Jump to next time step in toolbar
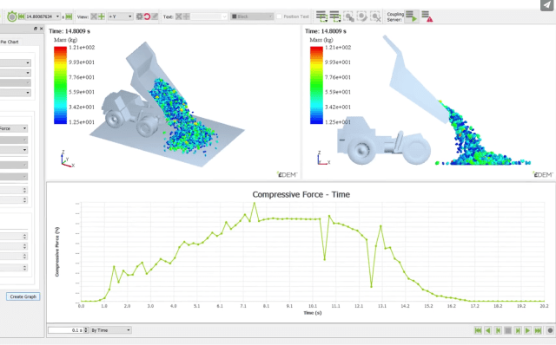Screen dimensions: 556x345 (x=69, y=16)
